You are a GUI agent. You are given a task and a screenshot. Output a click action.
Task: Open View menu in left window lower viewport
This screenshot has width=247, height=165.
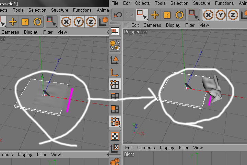coord(56,154)
